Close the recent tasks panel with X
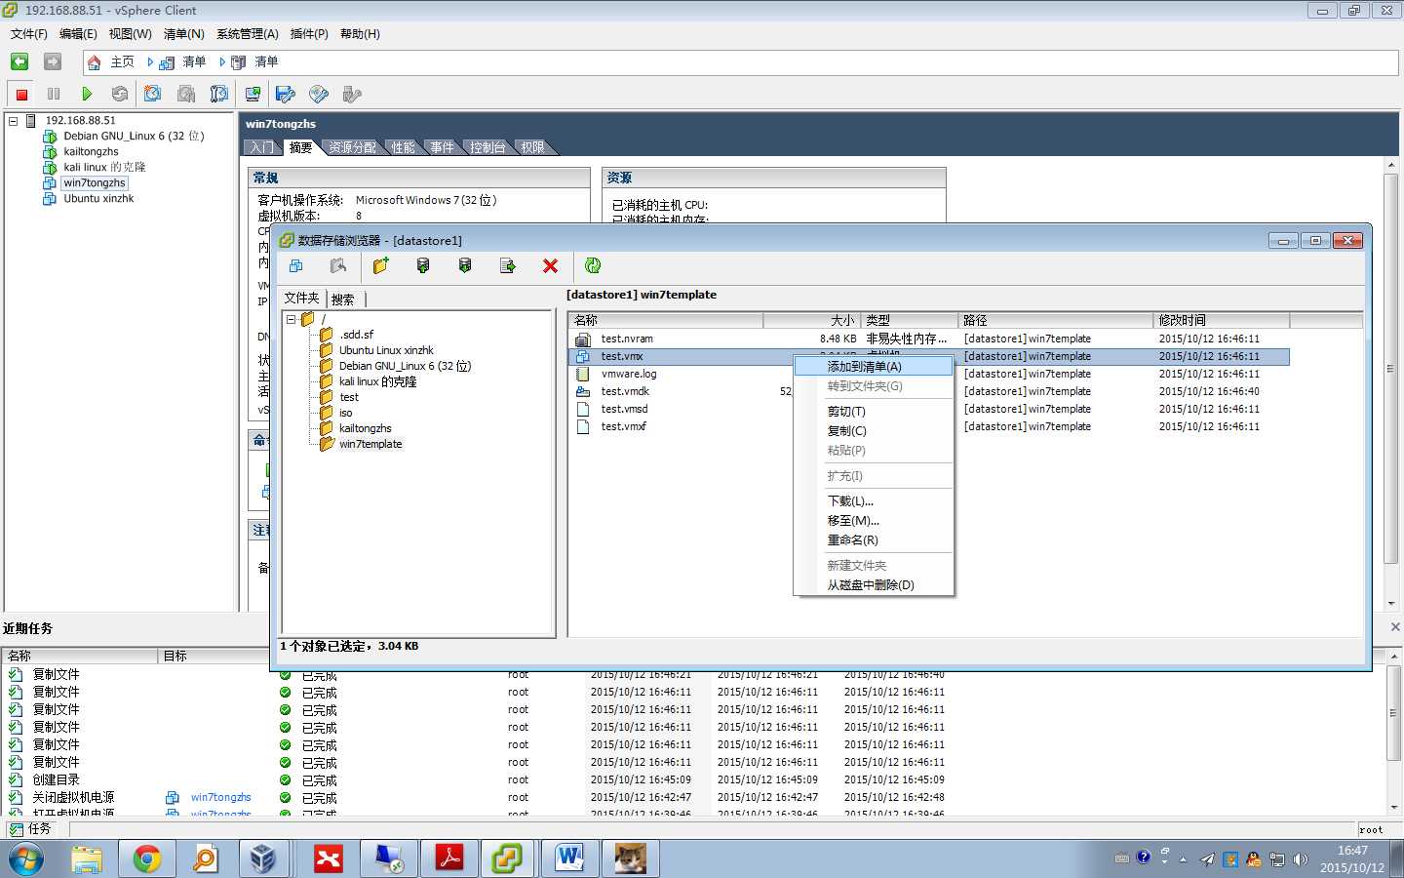Image resolution: width=1404 pixels, height=878 pixels. (1394, 627)
